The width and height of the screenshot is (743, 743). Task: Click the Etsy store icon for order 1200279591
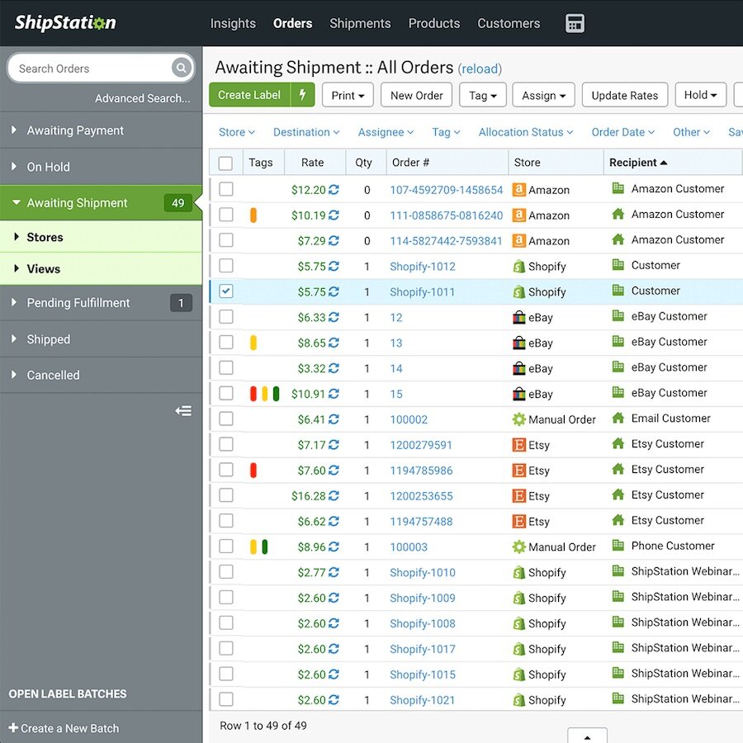pos(519,444)
